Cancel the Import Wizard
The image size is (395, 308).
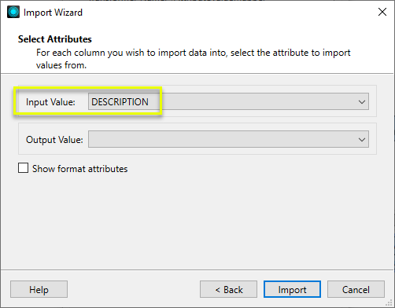[356, 289]
